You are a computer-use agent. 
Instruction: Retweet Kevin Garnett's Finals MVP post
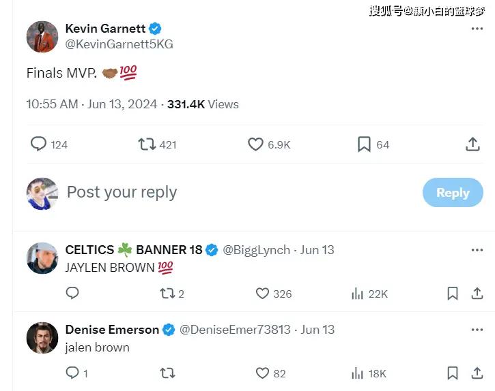tap(146, 144)
